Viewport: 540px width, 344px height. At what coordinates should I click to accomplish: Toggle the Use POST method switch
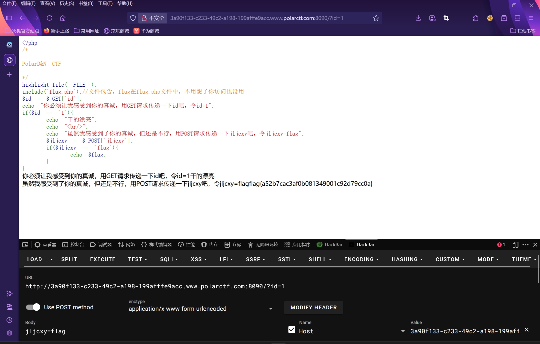pos(33,307)
